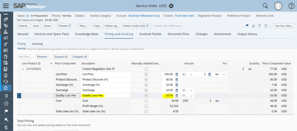Click the Check Credit Limit button
This screenshot has width=297, height=131.
coord(136,26)
